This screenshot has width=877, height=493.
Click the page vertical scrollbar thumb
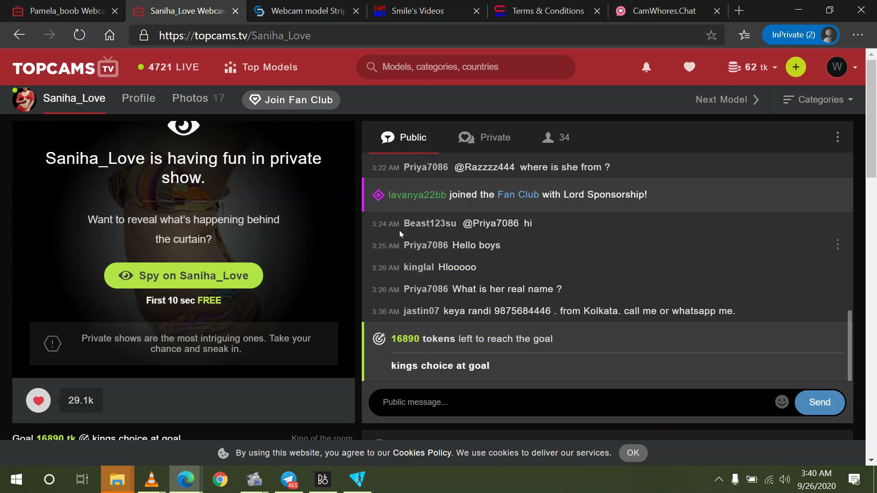[x=871, y=118]
